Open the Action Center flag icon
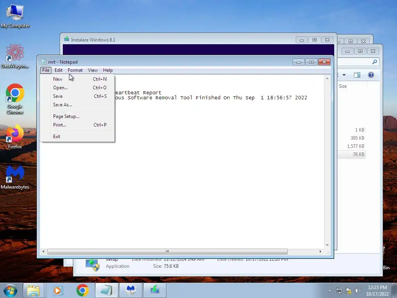Viewport: 397px width, 298px height. 349,291
